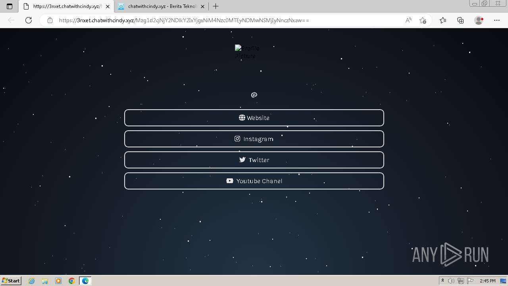This screenshot has height=286, width=508.
Task: Switch to Berita Teknologi tab
Action: pos(162,6)
